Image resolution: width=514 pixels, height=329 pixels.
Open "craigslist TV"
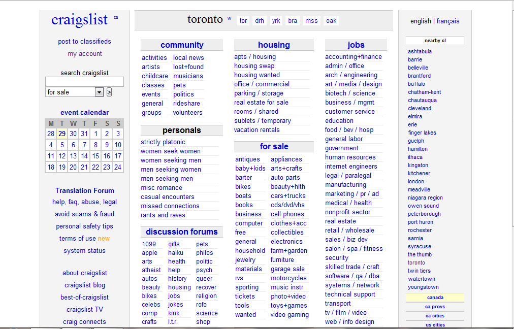85,309
